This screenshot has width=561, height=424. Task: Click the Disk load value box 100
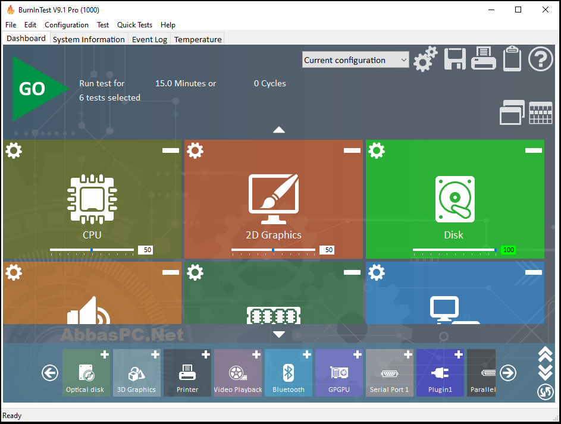(x=509, y=250)
